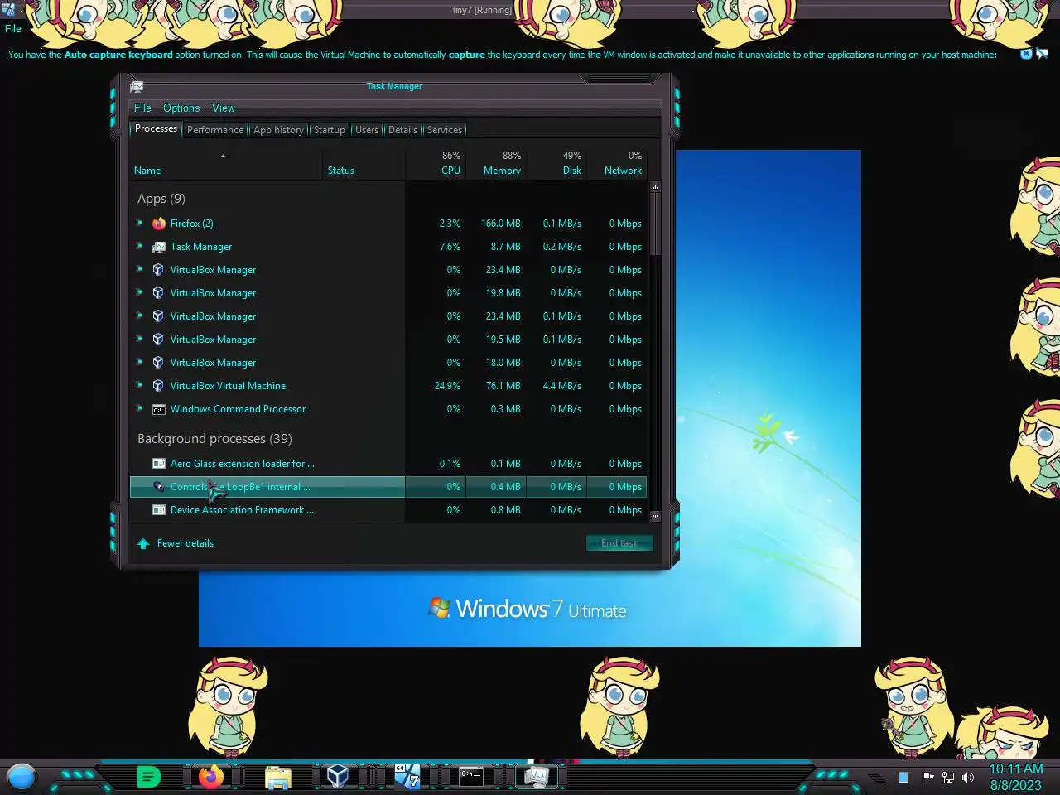Click the Firefox icon in the process list
1060x795 pixels.
(159, 224)
